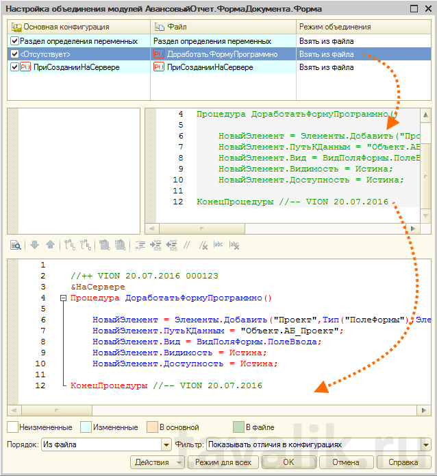Add comment slashes to selection

[x=187, y=245]
